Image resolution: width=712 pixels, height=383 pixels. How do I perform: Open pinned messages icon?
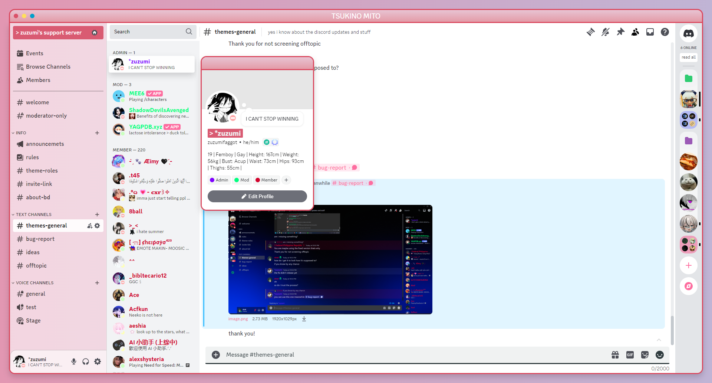coord(620,32)
